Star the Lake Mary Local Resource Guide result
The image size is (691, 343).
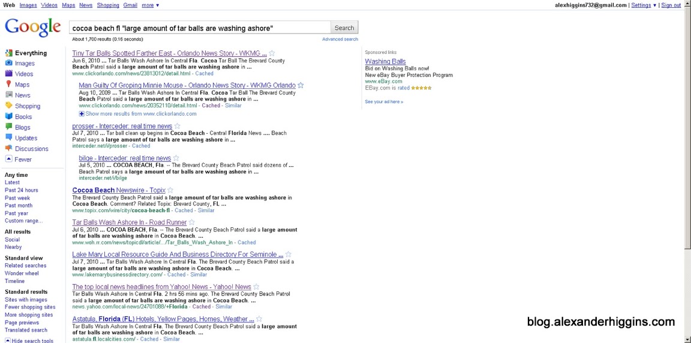click(x=288, y=254)
